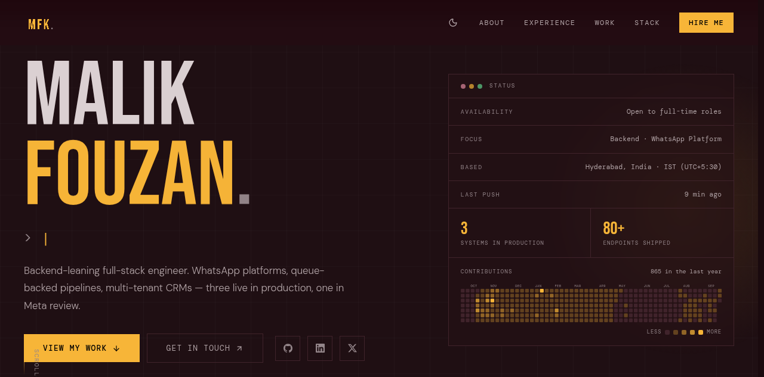
Task: Click the SEP month label in heatmap
Action: tap(711, 286)
